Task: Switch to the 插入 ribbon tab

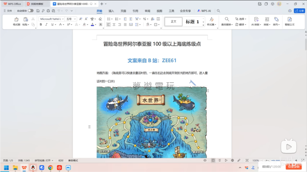Action: coord(111,11)
